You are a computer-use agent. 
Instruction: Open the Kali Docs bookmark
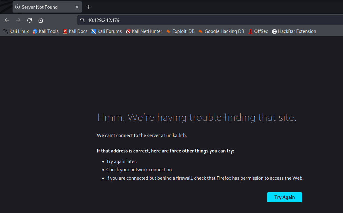pyautogui.click(x=75, y=31)
